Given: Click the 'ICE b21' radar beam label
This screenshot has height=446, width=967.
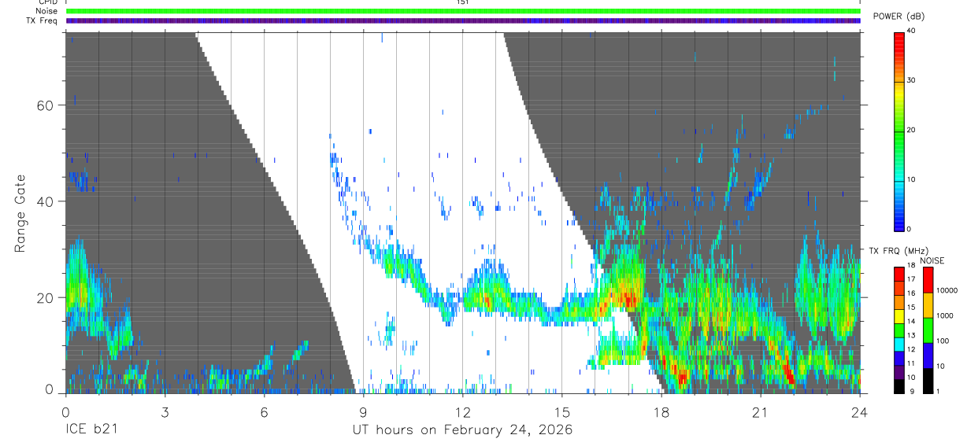Looking at the screenshot, I should click(x=91, y=430).
